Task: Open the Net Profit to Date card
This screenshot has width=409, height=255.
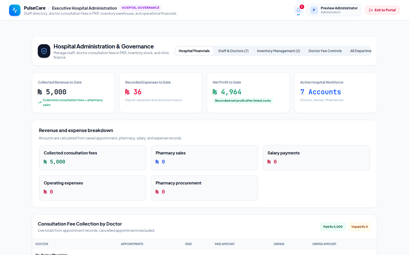Action: [x=248, y=93]
